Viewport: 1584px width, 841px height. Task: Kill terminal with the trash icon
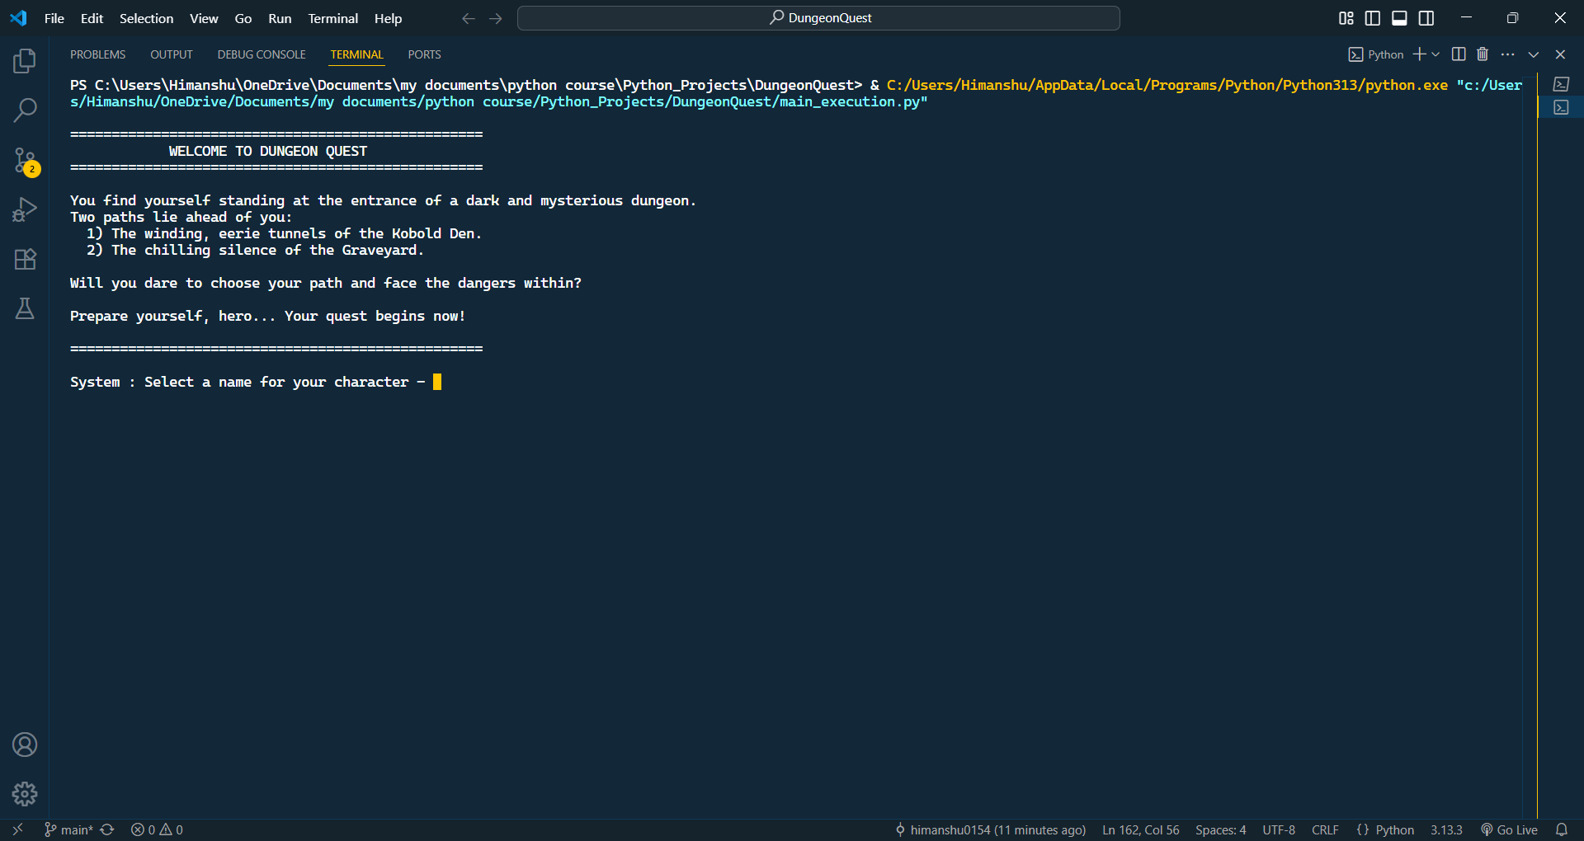[x=1483, y=54]
